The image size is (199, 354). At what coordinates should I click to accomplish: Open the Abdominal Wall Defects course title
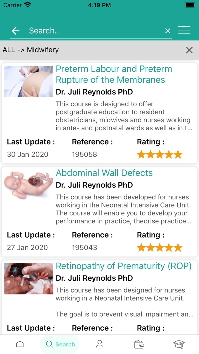coord(104,173)
